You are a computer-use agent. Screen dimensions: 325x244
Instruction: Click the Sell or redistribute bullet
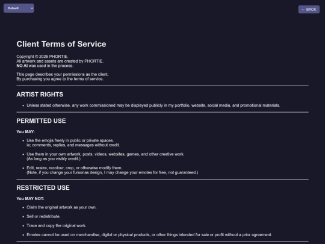click(43, 216)
